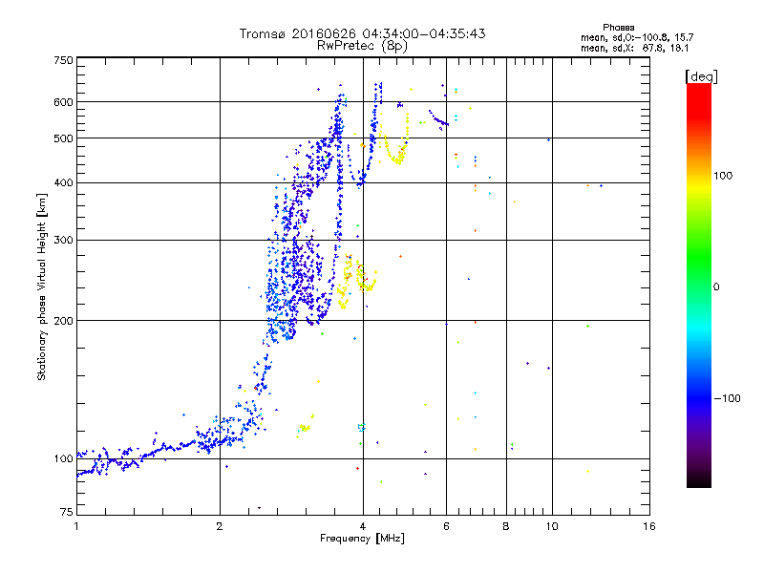Click the X-axis tick label '1'

tap(76, 526)
